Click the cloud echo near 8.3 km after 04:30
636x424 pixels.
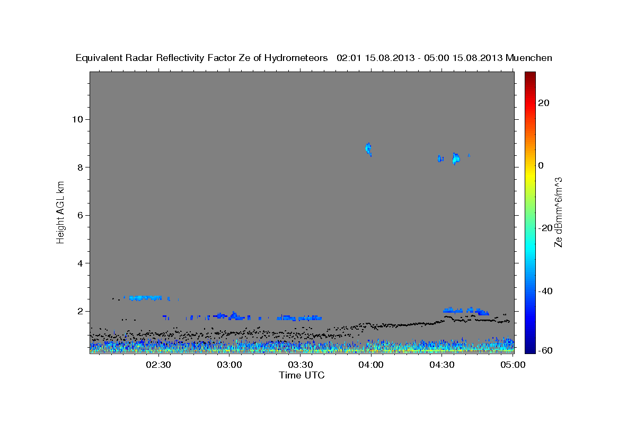tap(456, 158)
